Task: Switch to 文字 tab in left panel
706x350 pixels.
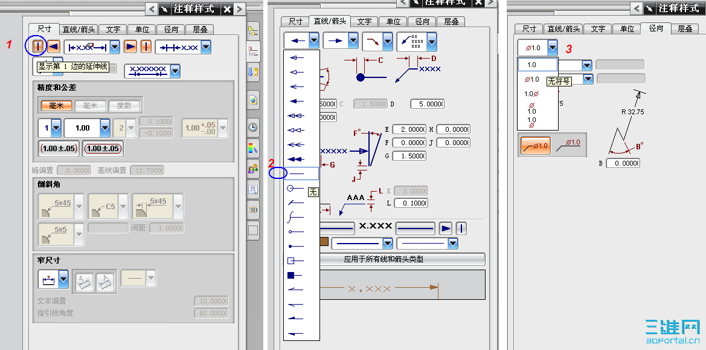Action: [x=113, y=29]
